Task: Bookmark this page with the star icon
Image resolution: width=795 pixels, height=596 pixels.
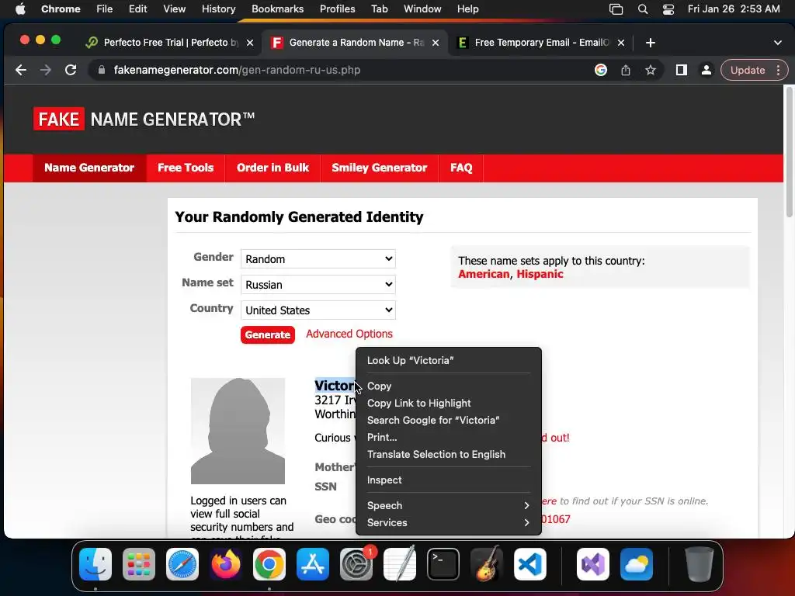Action: (x=651, y=70)
